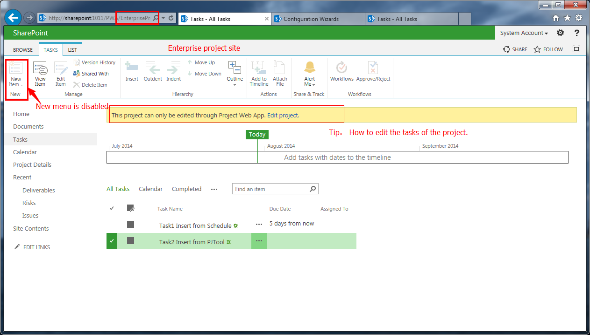Image resolution: width=590 pixels, height=335 pixels.
Task: Switch to the Calendar view
Action: pyautogui.click(x=150, y=189)
